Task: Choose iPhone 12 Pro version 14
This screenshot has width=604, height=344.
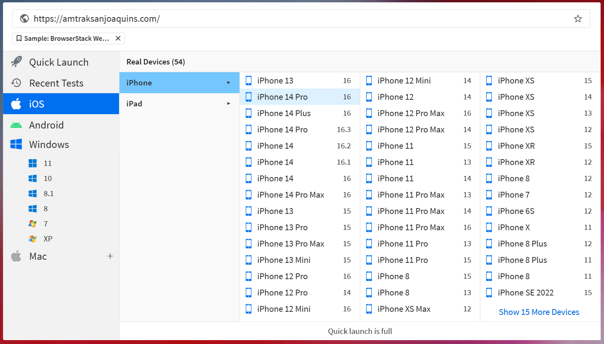Action: click(x=300, y=293)
